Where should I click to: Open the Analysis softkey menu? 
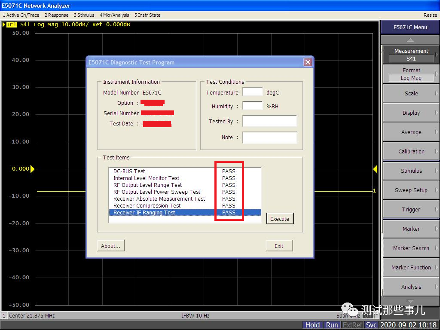[x=411, y=287]
